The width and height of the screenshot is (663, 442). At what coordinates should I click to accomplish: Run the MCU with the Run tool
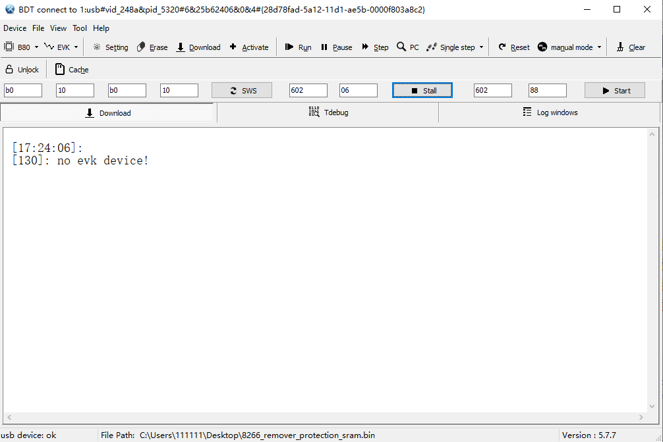coord(299,47)
